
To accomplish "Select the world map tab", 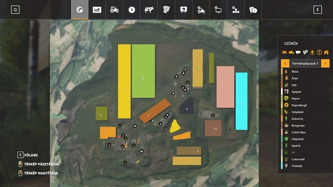I will click(80, 10).
